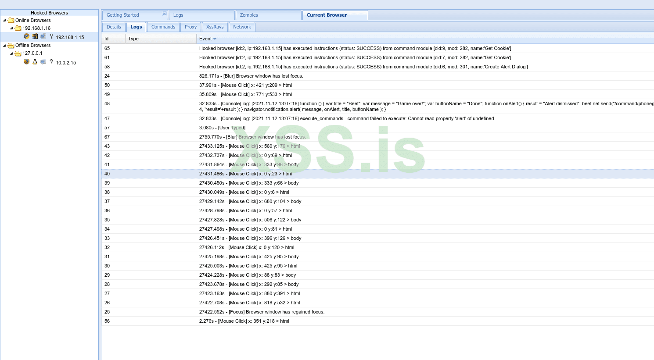Select the 192.168.1.16 tree label
Image resolution: width=654 pixels, height=360 pixels.
[x=36, y=28]
